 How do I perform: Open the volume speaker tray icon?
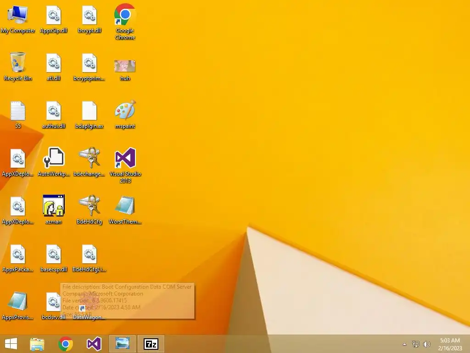426,344
